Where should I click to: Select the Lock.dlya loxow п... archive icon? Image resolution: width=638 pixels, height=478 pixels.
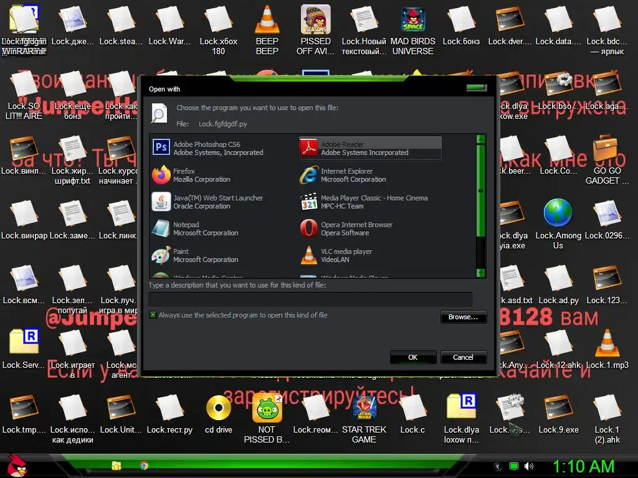point(461,419)
